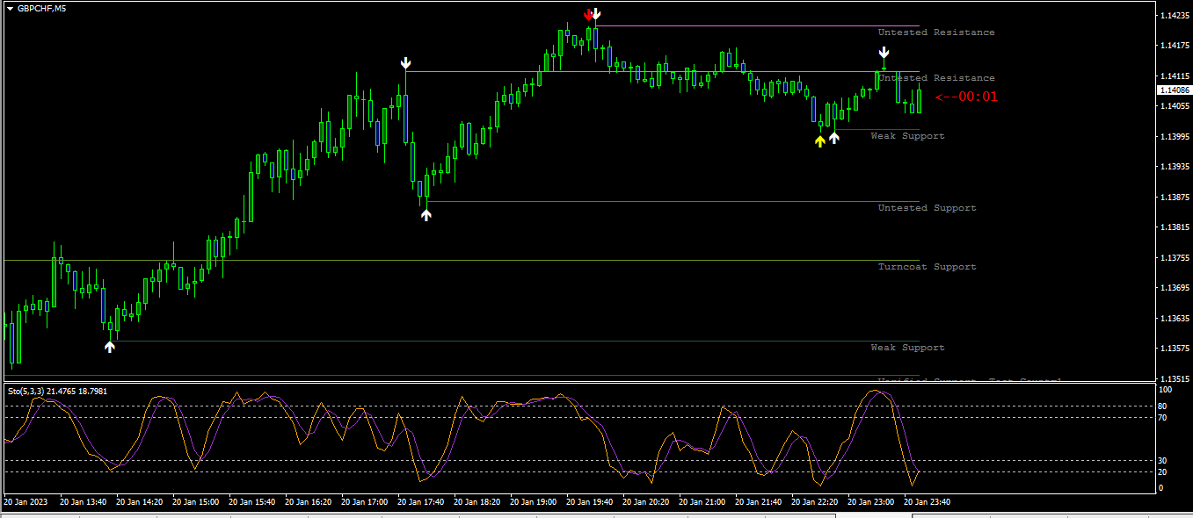Click the lower Weak Support label
Image resolution: width=1193 pixels, height=518 pixels.
click(x=907, y=348)
